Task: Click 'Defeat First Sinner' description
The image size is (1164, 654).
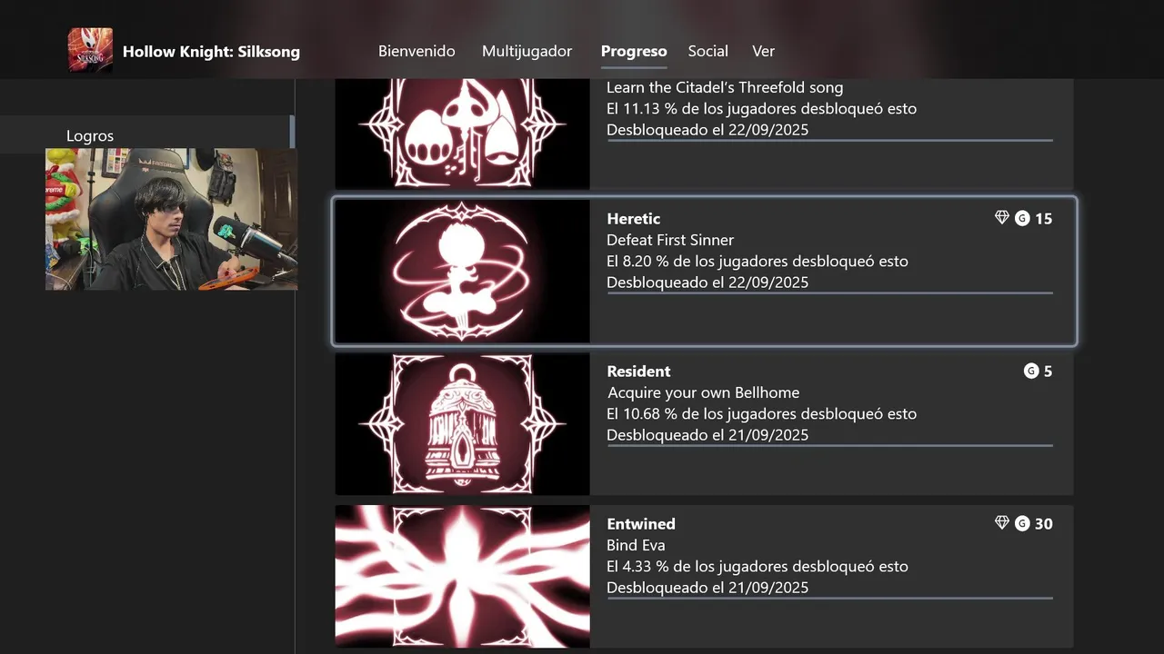Action: (x=670, y=240)
